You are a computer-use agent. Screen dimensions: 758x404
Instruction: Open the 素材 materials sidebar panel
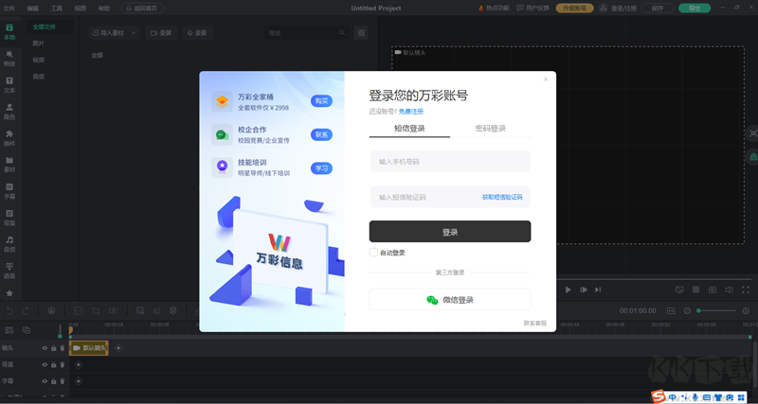click(9, 165)
